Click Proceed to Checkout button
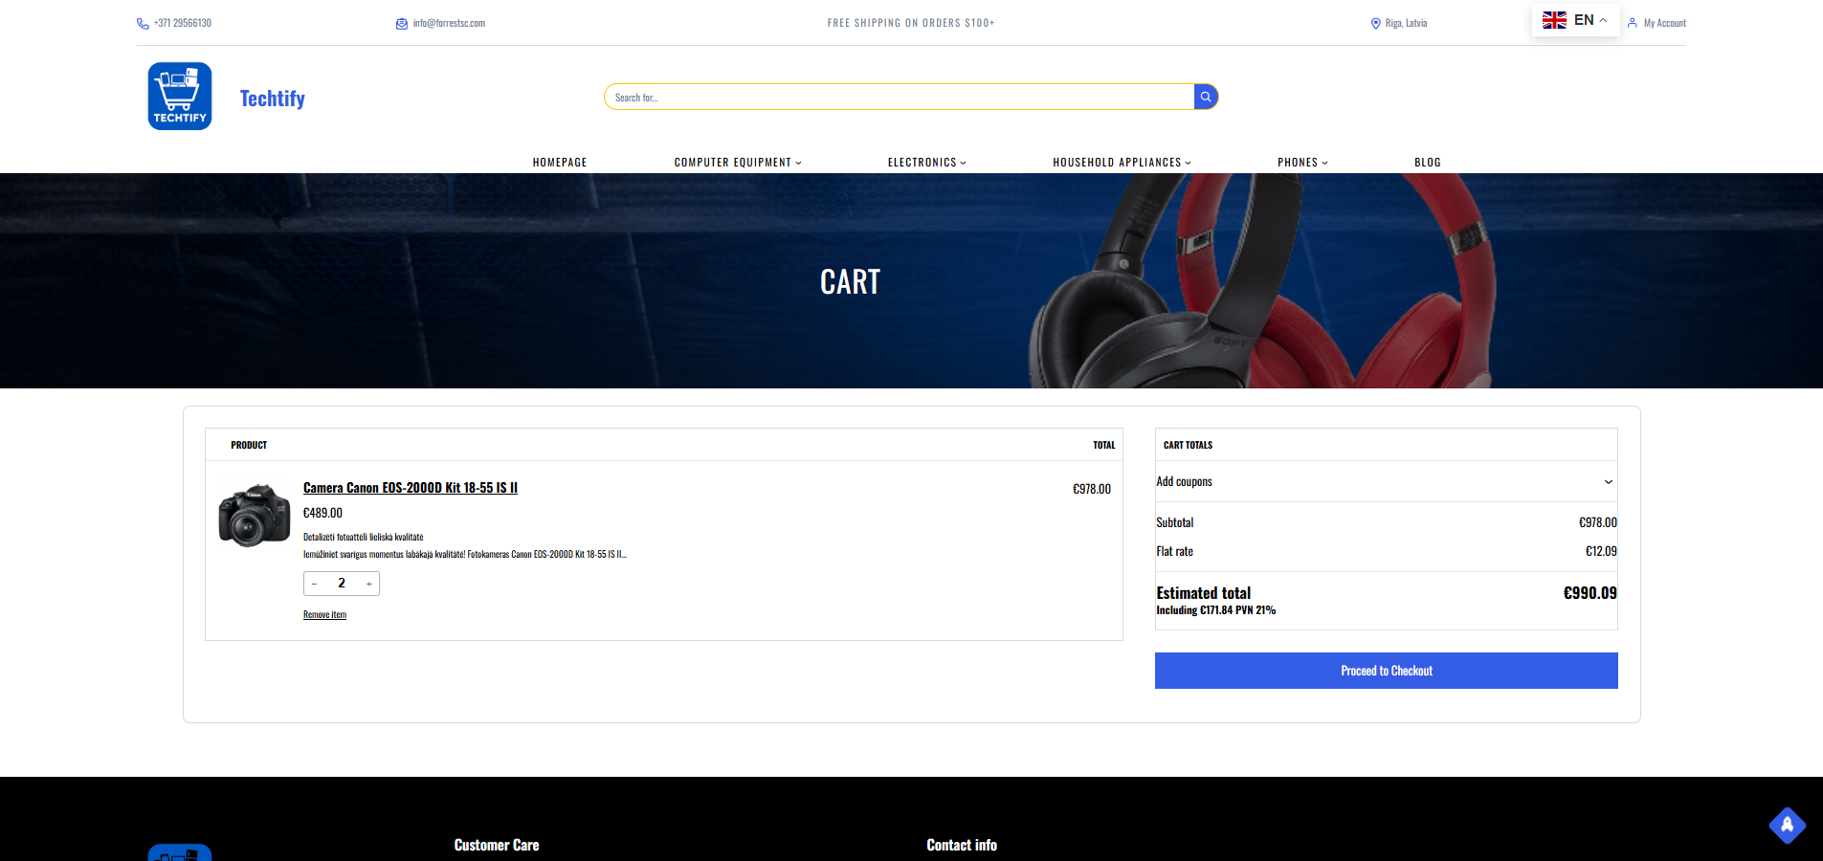The image size is (1823, 861). [x=1386, y=671]
